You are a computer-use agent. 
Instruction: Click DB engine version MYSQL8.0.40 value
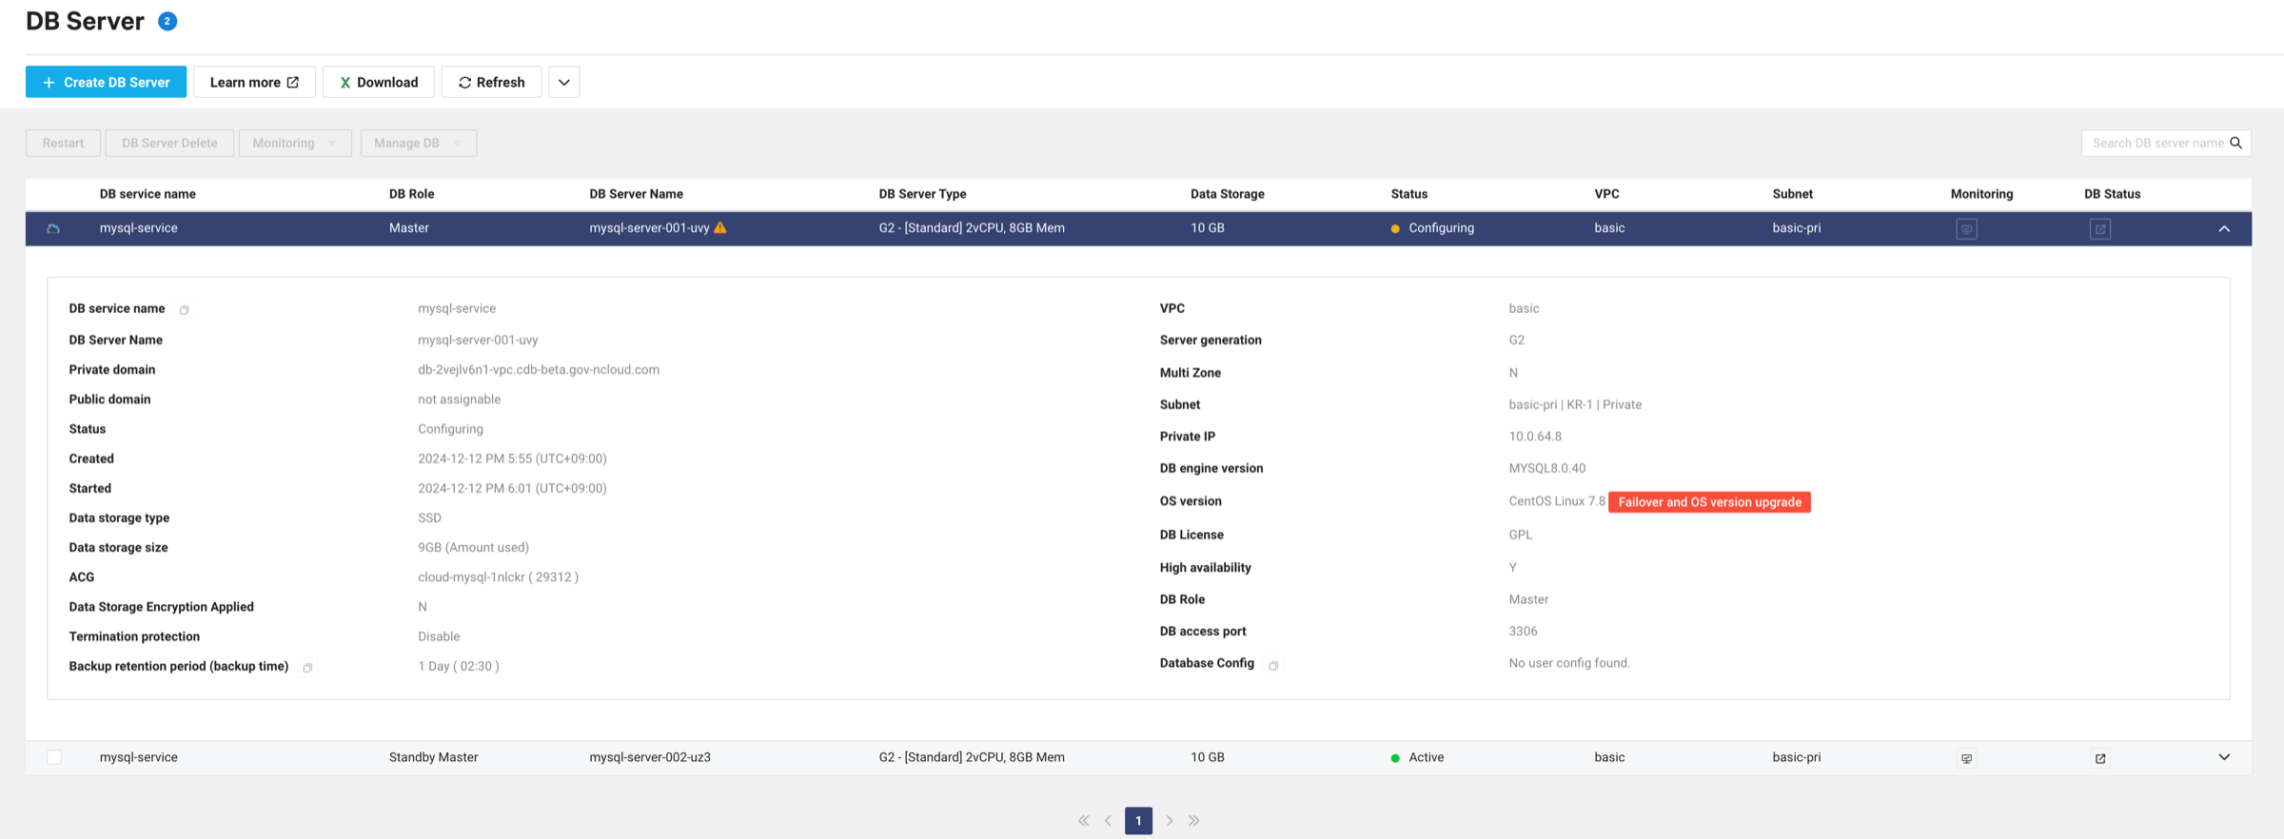1546,468
